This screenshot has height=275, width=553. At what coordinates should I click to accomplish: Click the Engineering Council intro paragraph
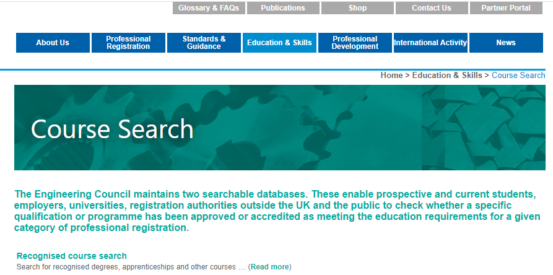click(277, 211)
